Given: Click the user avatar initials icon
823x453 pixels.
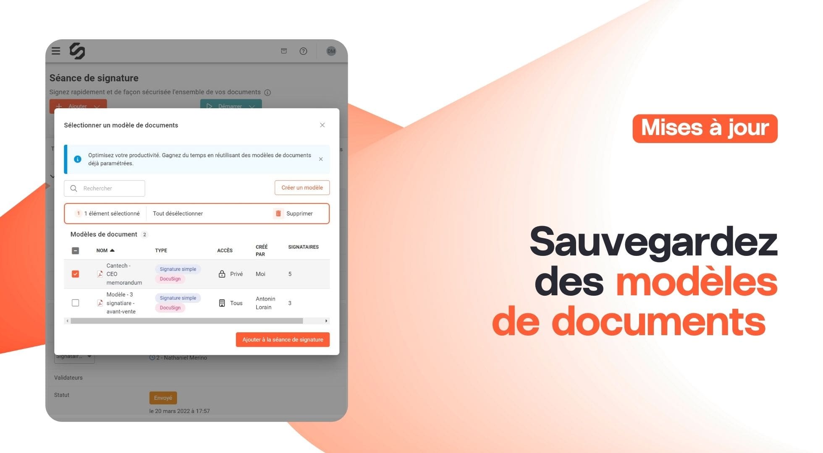Looking at the screenshot, I should [330, 51].
